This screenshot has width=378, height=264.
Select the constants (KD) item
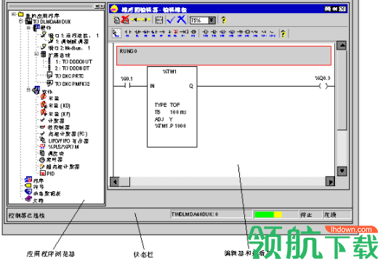tap(59, 105)
